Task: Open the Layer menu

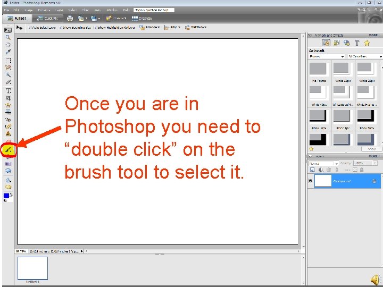Action: pyautogui.click(x=59, y=10)
